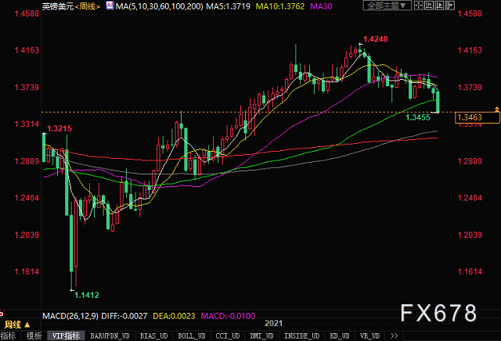This screenshot has height=341, width=501.
Task: Click the current price tag 1.3463
Action: pyautogui.click(x=477, y=117)
